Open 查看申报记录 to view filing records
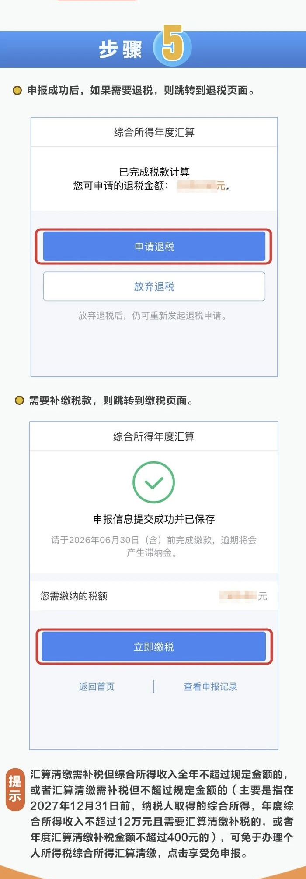Viewport: 306px width, 879px height. pos(210,687)
